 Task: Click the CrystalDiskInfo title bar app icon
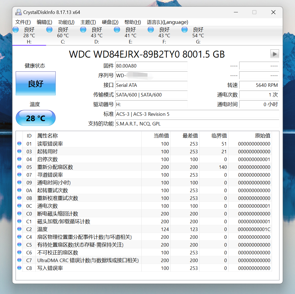[x=19, y=12]
